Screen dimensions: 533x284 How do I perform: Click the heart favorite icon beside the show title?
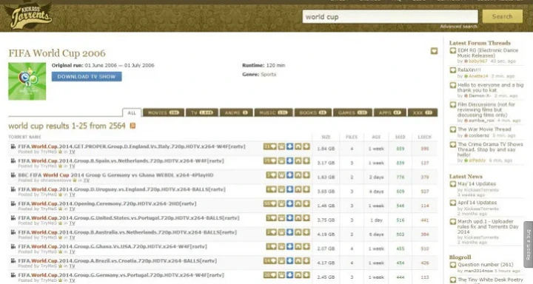point(434,51)
